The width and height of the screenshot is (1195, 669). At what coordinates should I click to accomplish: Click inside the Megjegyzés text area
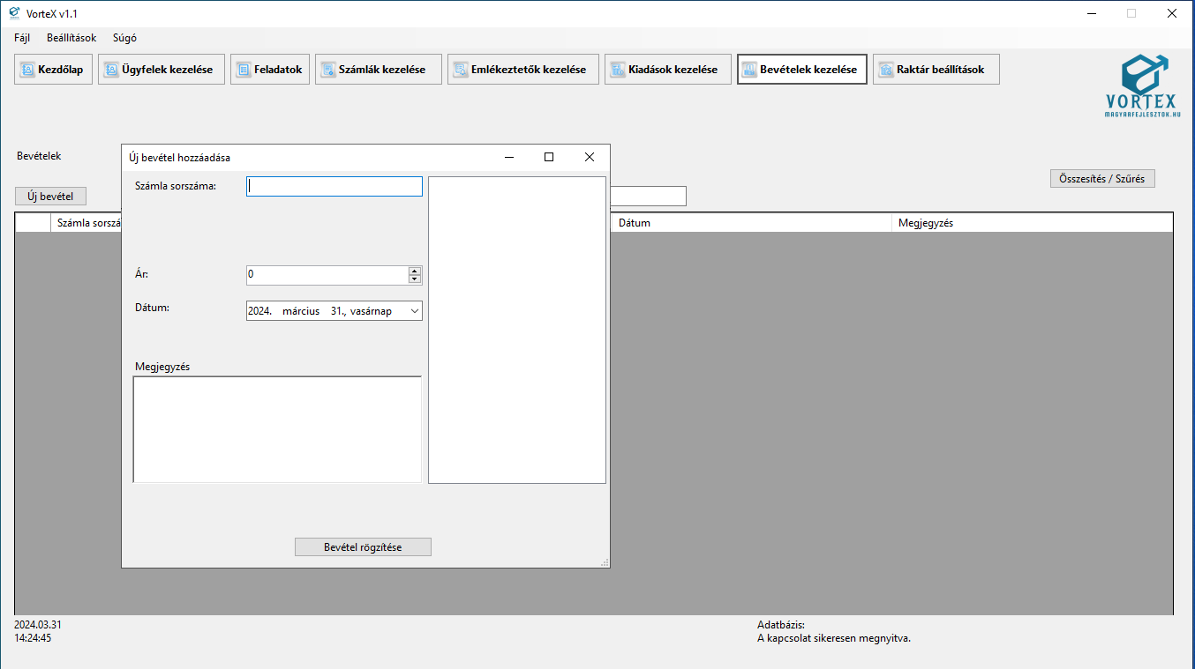pyautogui.click(x=277, y=429)
